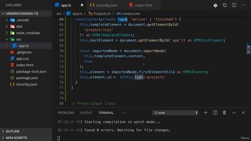Click the EXPLORER sidebar title
The width and height of the screenshot is (251, 141).
click(14, 5)
